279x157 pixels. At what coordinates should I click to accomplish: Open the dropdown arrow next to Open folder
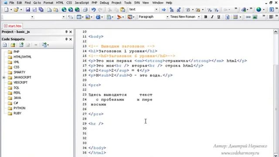click(21, 10)
